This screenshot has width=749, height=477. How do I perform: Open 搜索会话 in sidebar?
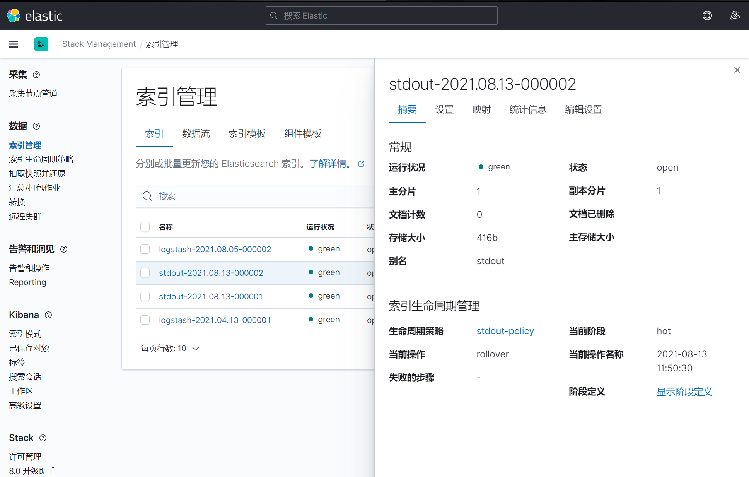[25, 376]
